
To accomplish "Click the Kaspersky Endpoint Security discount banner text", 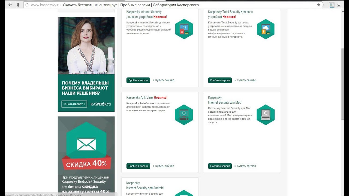I will (x=86, y=184).
